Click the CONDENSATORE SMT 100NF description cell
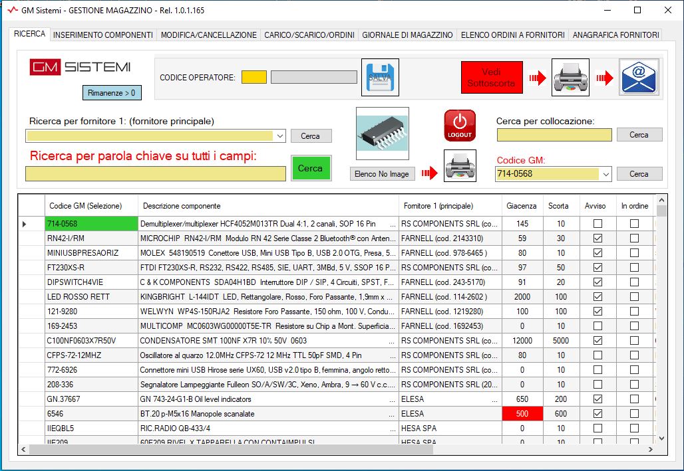This screenshot has width=684, height=471. click(268, 341)
